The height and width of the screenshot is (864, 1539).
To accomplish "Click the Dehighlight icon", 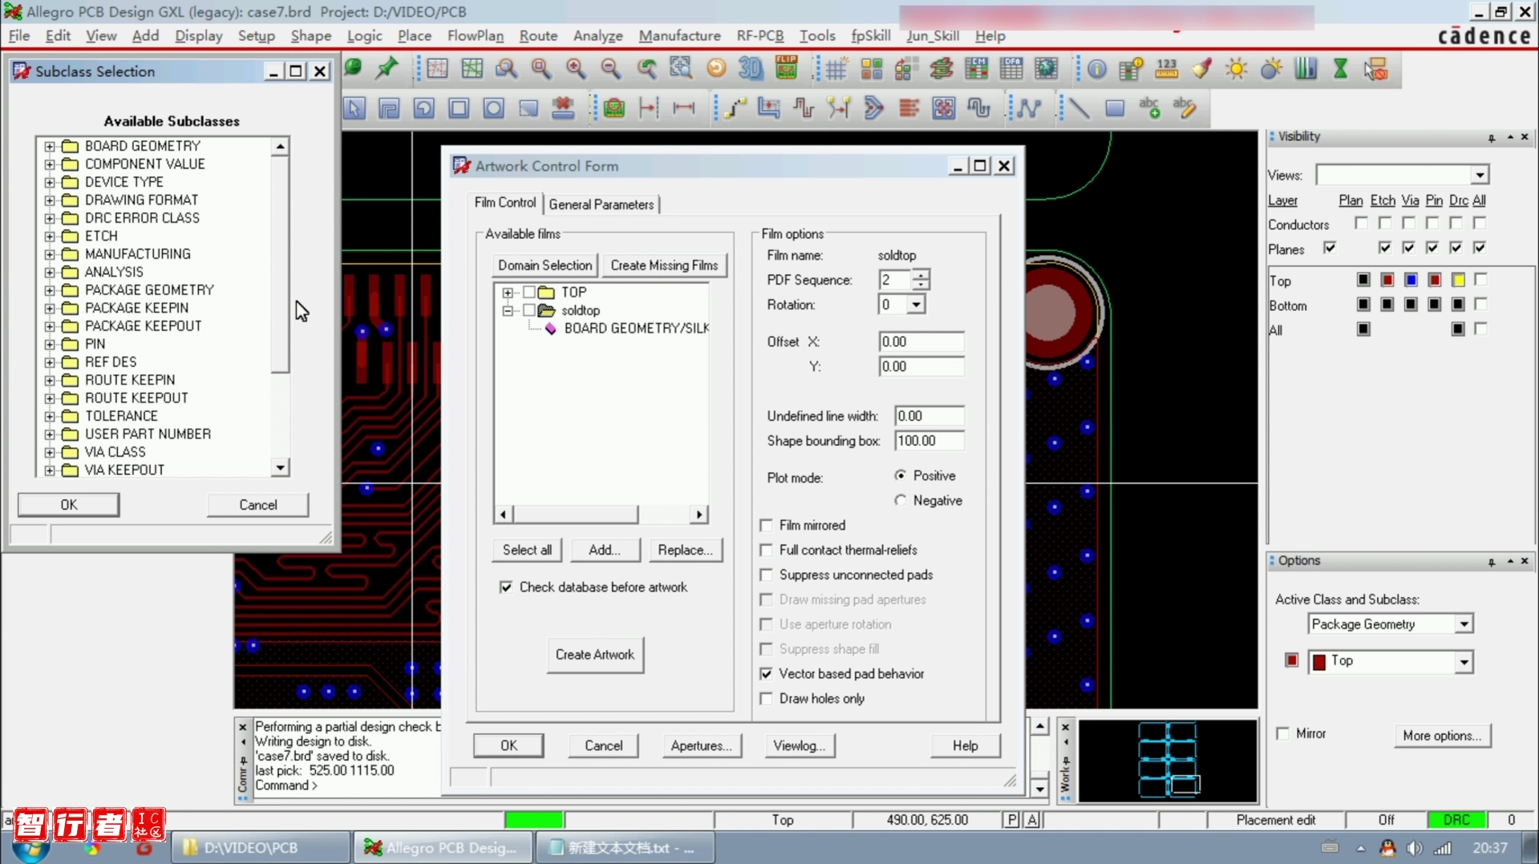I will point(1271,69).
